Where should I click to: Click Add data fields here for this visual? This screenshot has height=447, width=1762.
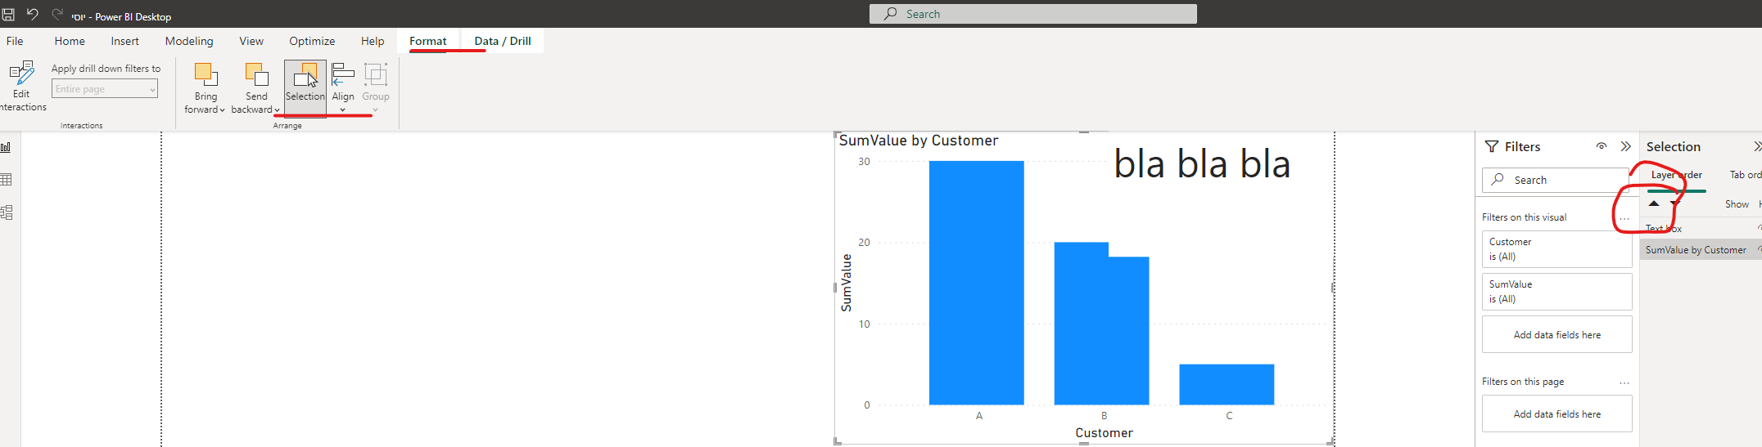click(1557, 335)
